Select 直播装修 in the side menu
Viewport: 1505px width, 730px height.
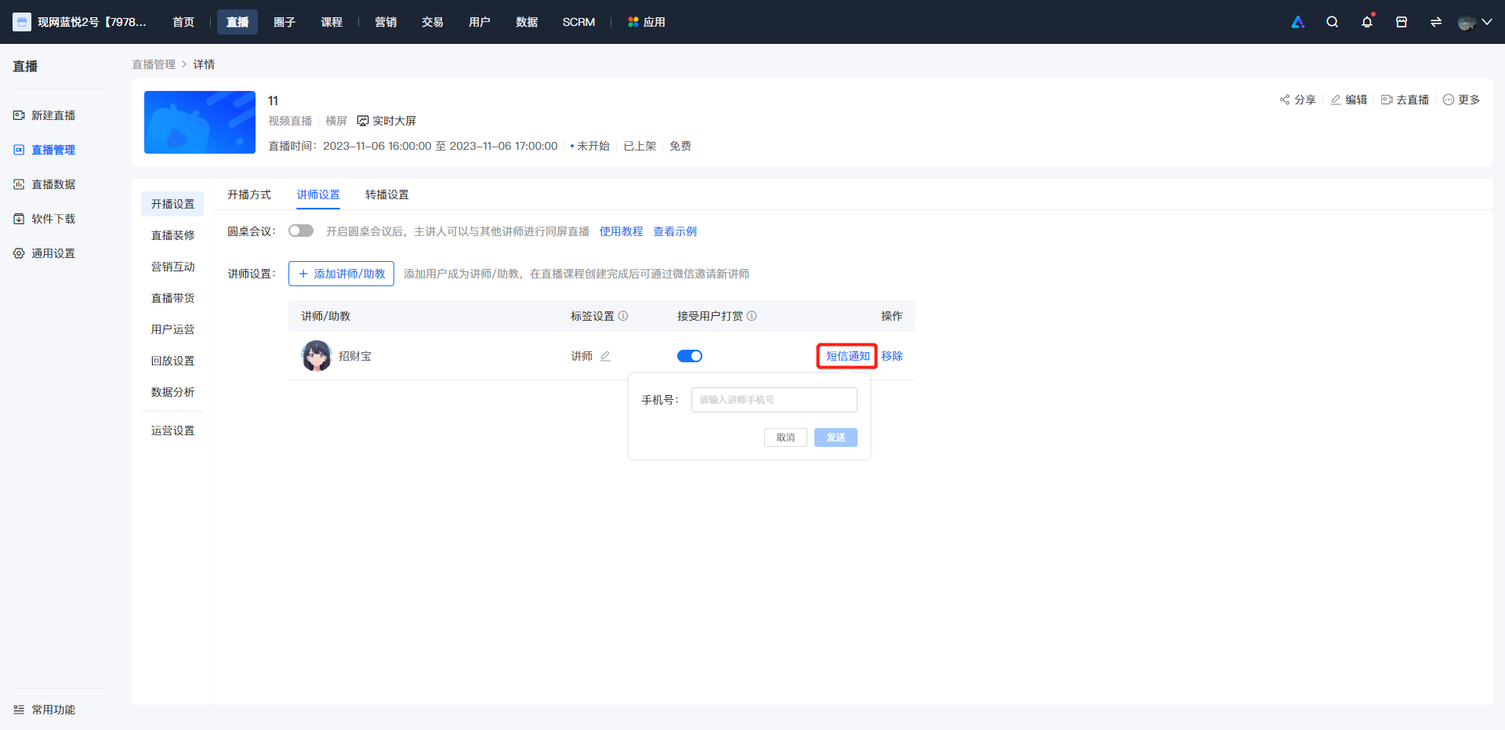point(172,235)
